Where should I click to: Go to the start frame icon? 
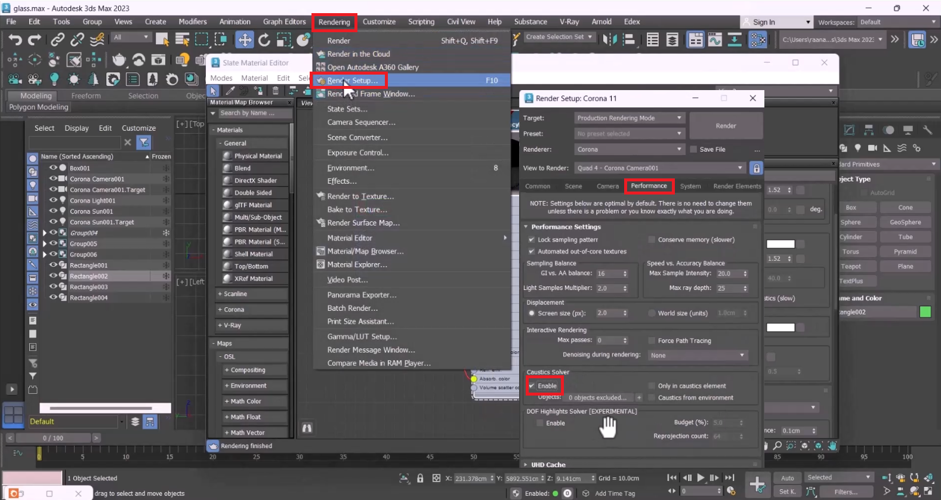pyautogui.click(x=672, y=478)
